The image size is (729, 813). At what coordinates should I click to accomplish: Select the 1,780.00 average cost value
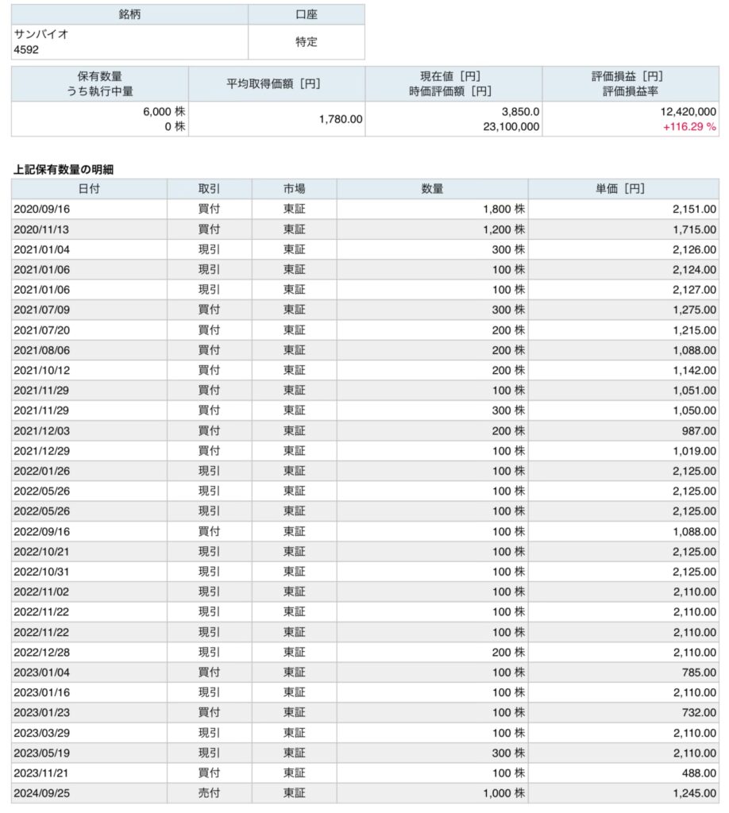click(x=340, y=119)
